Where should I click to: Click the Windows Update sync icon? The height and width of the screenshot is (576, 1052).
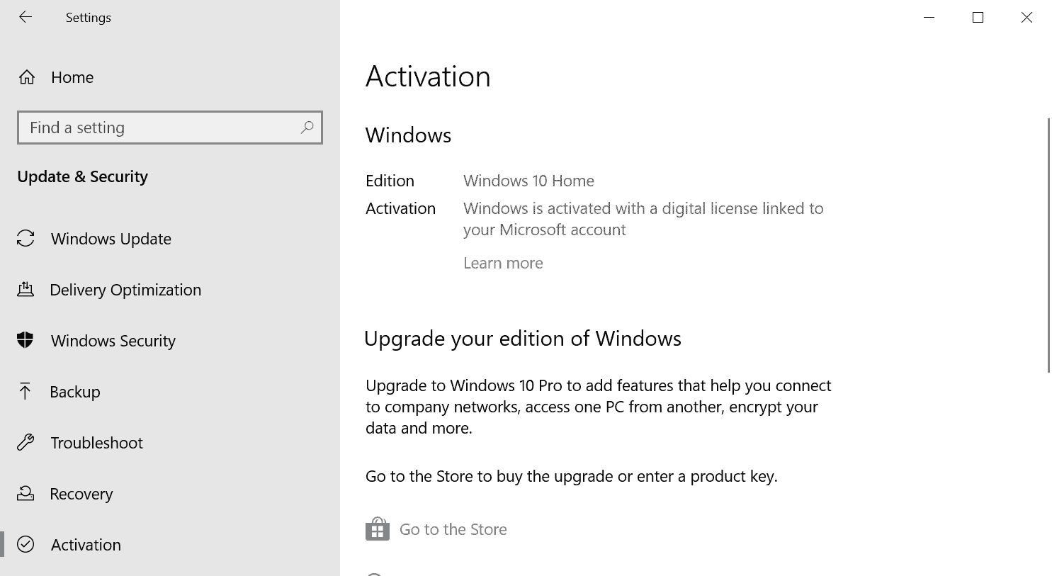coord(26,239)
